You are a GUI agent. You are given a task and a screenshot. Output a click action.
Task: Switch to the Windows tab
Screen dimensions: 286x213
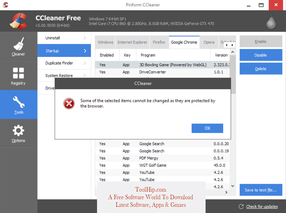(x=105, y=42)
